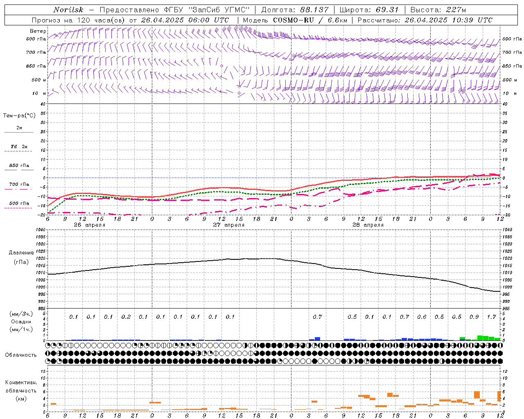Select "700 гПа" entry in the temperature legend
Image resolution: width=524 pixels, height=419 pixels.
(x=19, y=185)
